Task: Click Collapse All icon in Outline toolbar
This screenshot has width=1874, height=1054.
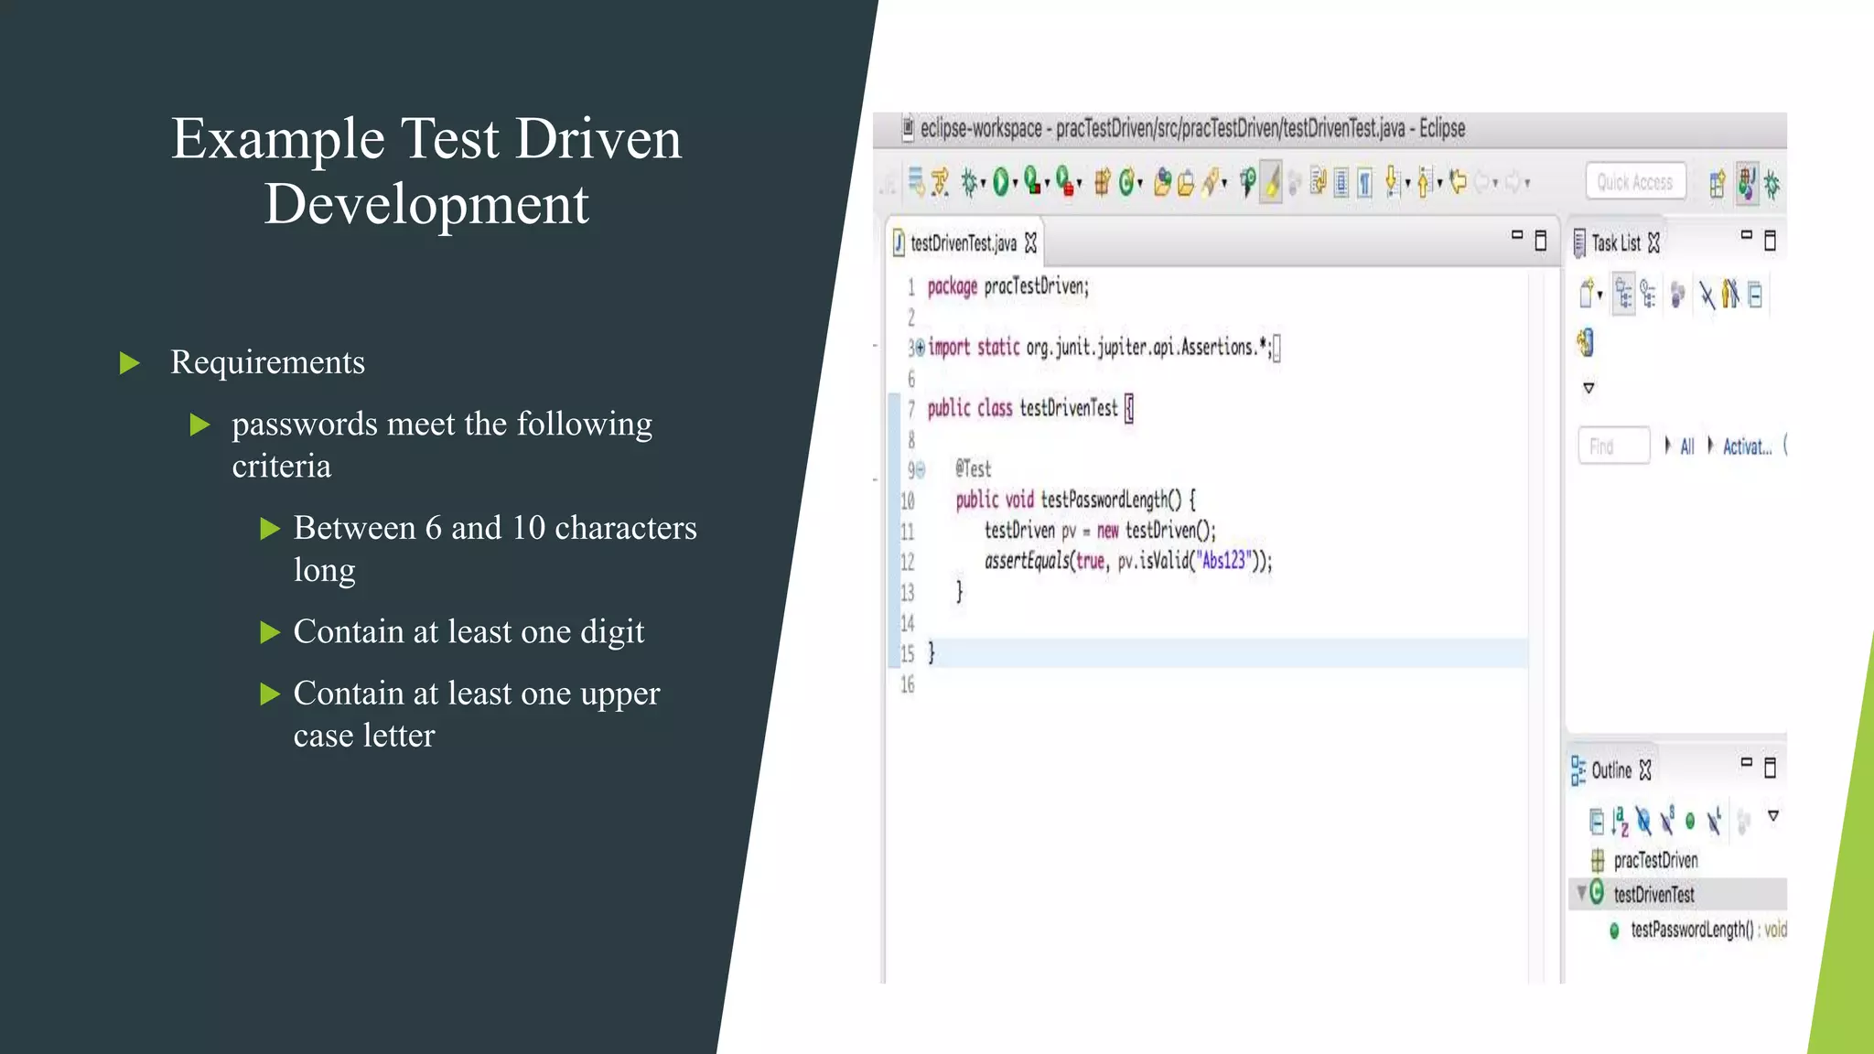Action: (x=1596, y=821)
